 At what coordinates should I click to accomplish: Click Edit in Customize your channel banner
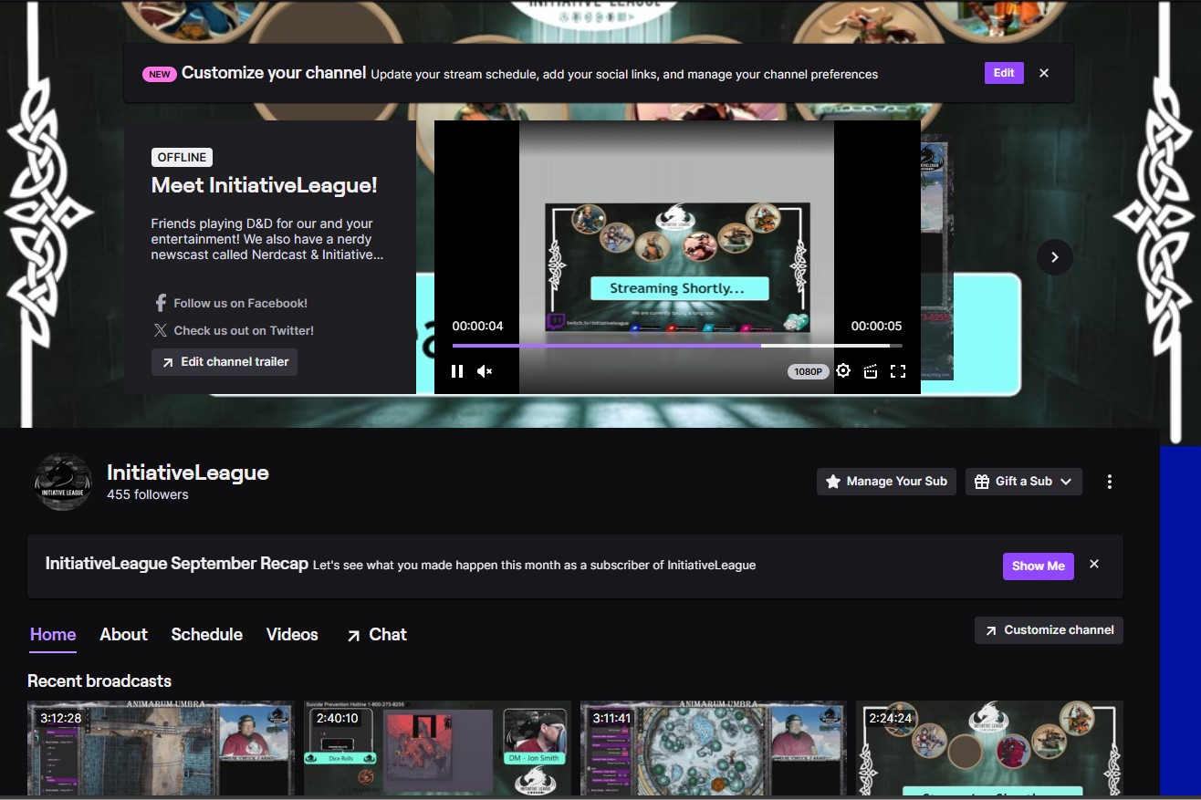[1004, 73]
